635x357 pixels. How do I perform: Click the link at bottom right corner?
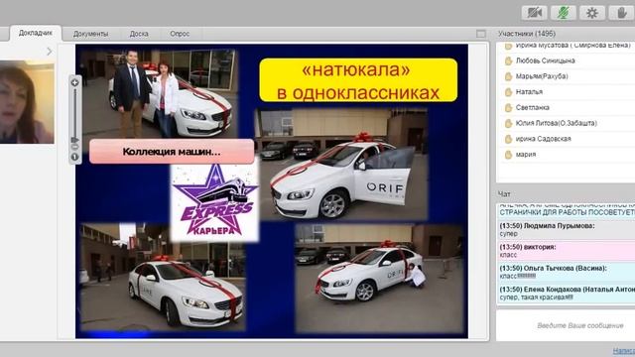624,350
